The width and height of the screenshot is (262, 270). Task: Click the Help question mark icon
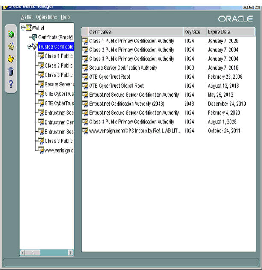11,84
